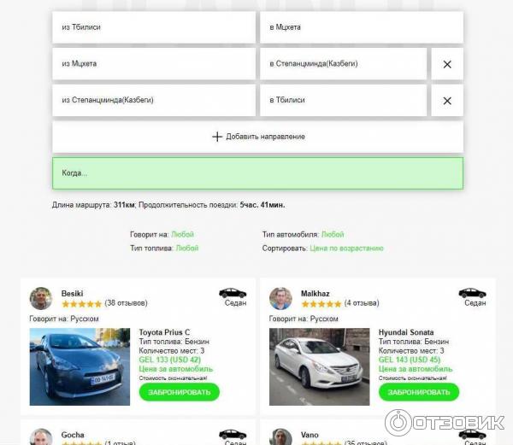Click the Когда date field

(x=258, y=173)
